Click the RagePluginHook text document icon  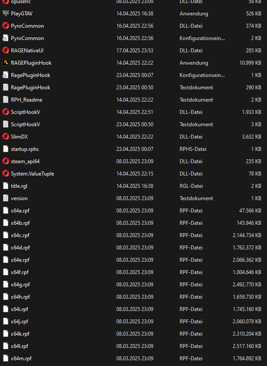(x=6, y=87)
